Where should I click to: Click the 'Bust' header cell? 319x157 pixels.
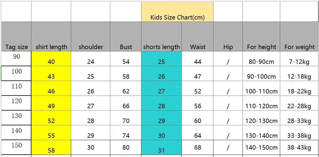pyautogui.click(x=126, y=36)
